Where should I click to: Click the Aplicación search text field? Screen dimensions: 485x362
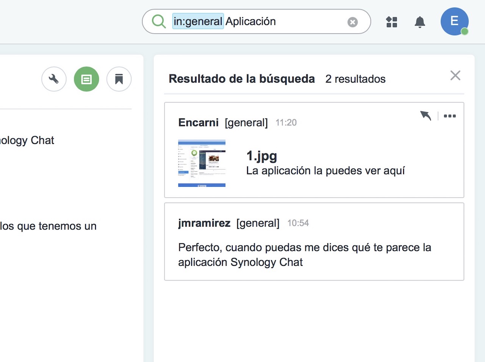pos(284,22)
